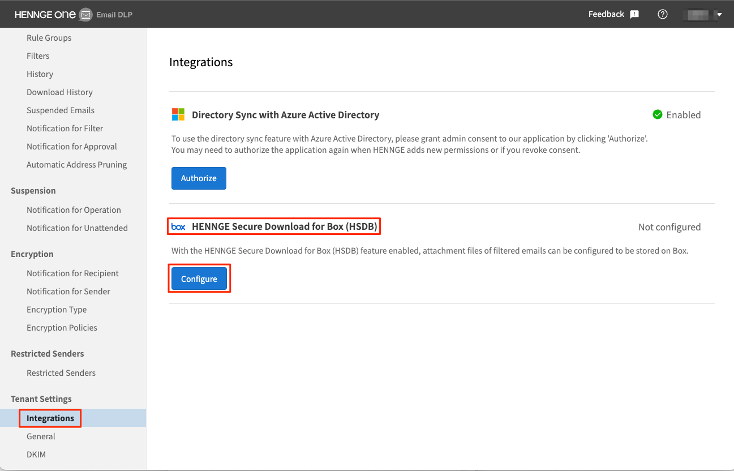Open General tenant settings
The width and height of the screenshot is (734, 471).
(41, 436)
